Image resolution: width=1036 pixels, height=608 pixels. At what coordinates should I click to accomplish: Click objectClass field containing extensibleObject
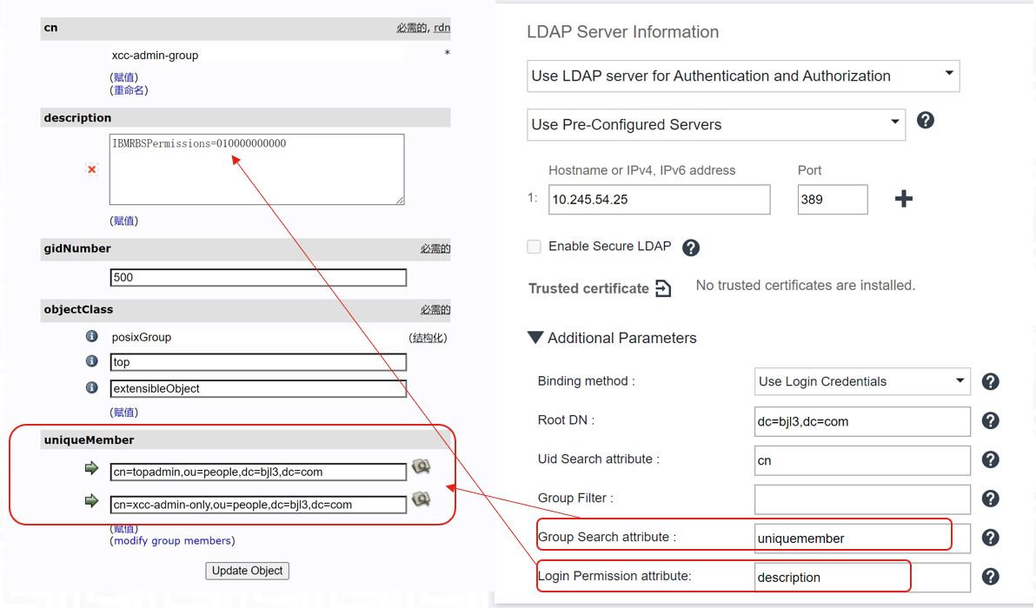pos(258,388)
